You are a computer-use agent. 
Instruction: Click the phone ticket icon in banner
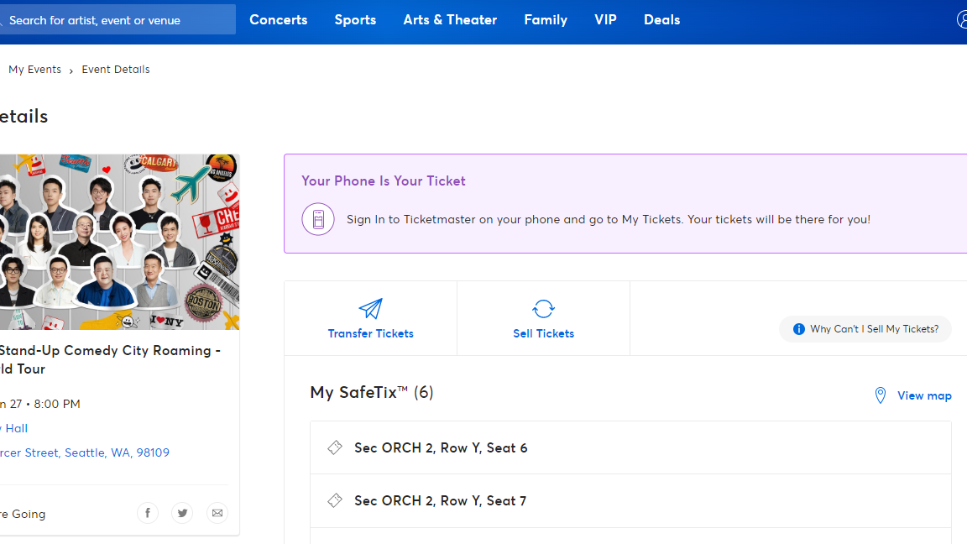tap(318, 219)
